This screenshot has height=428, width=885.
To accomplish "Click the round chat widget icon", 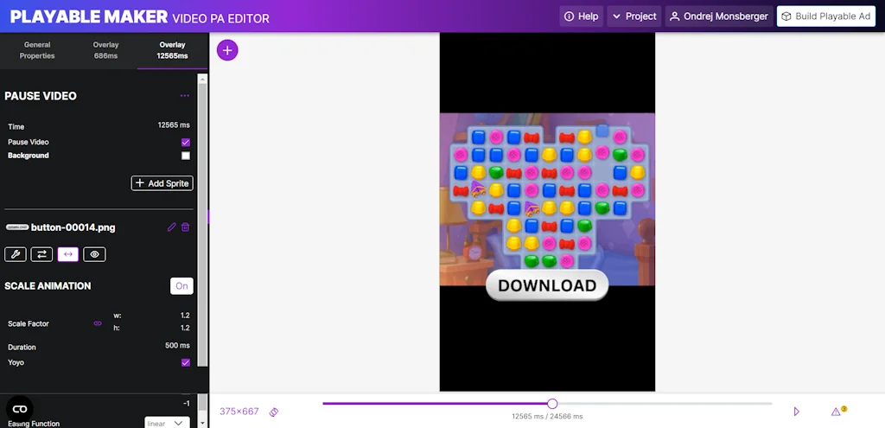I will point(20,409).
